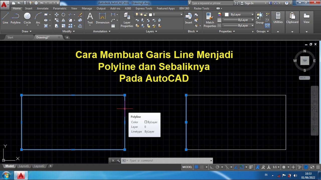This screenshot has height=180, width=321.
Task: Select the Line draw tool
Action: point(5,18)
